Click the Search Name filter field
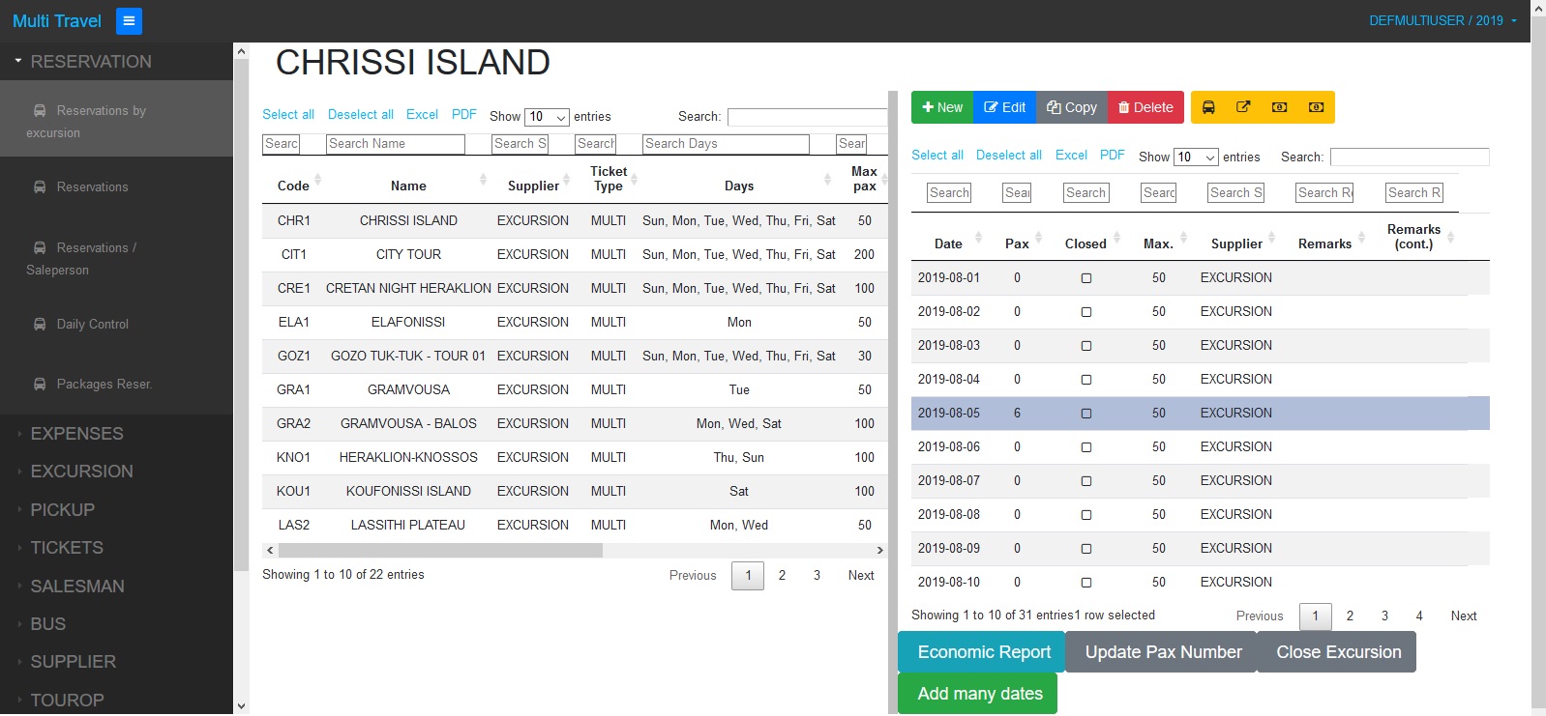 395,144
